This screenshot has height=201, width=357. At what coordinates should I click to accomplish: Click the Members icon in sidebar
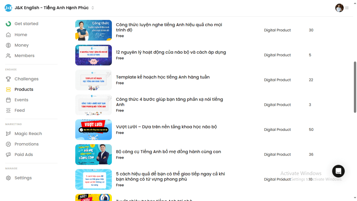pyautogui.click(x=8, y=55)
